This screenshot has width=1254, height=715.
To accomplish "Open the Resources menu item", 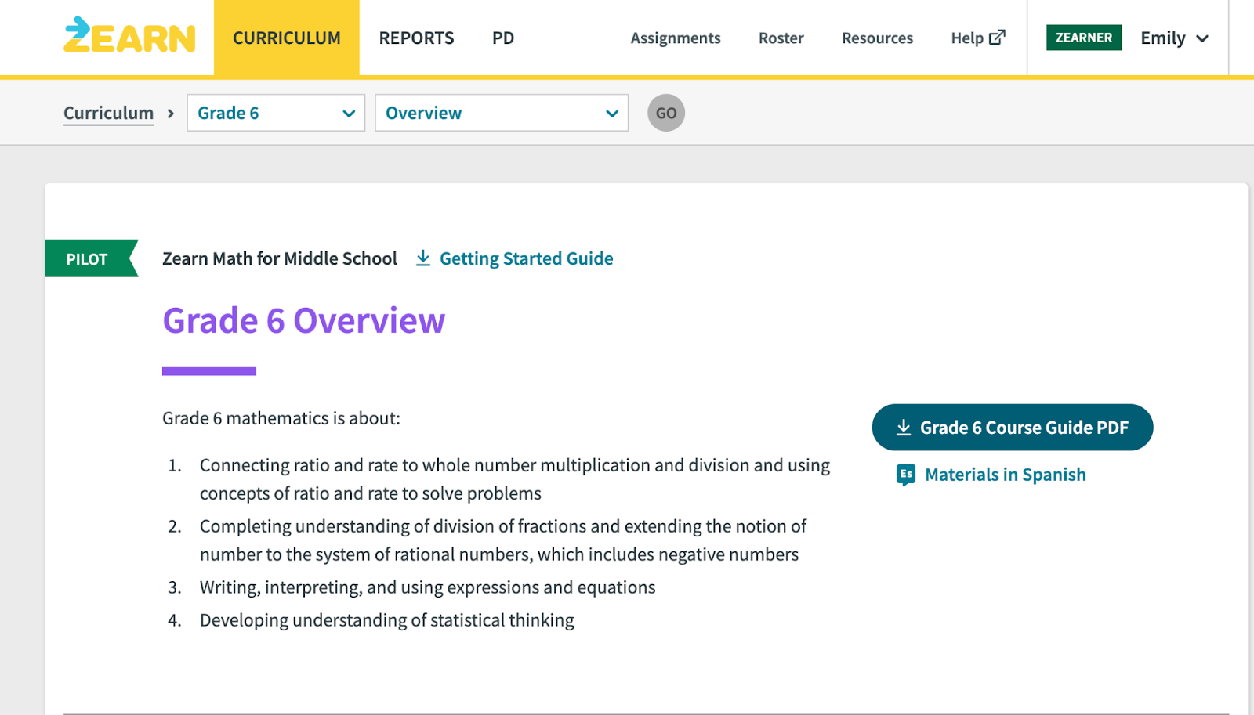I will tap(877, 38).
